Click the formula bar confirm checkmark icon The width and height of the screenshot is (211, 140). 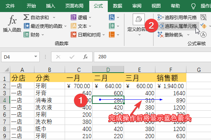click(72, 57)
